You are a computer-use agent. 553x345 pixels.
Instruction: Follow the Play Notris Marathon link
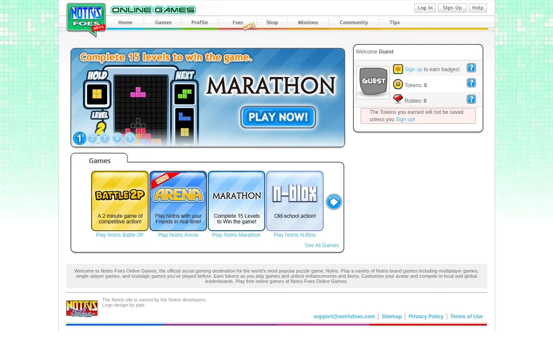tap(236, 235)
